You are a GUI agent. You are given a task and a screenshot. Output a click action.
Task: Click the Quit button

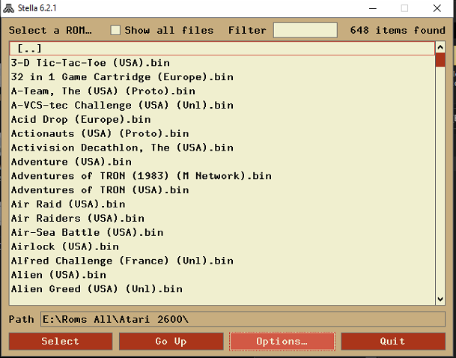(392, 342)
